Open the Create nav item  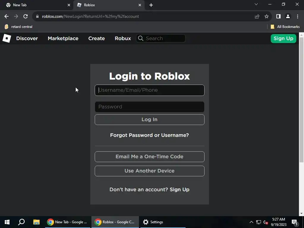click(x=96, y=38)
